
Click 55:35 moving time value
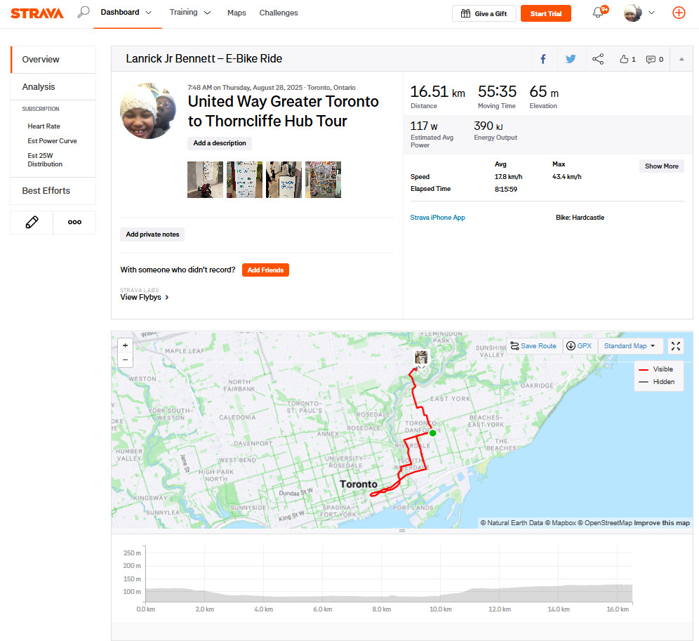point(497,92)
